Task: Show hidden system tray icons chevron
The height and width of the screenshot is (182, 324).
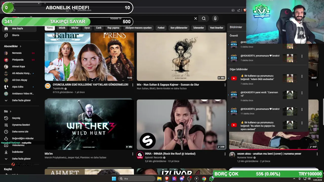Action: [294, 179]
